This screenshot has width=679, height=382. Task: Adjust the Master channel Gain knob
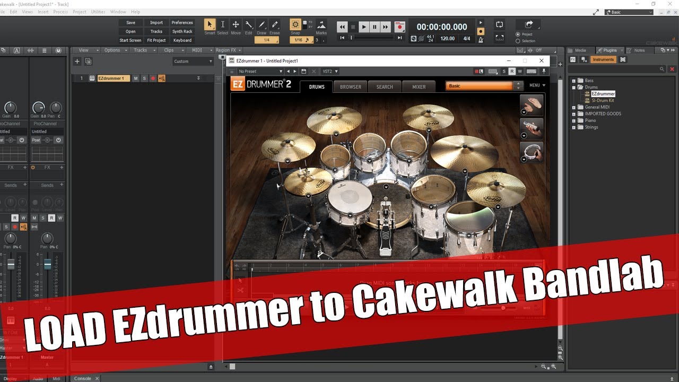(39, 108)
